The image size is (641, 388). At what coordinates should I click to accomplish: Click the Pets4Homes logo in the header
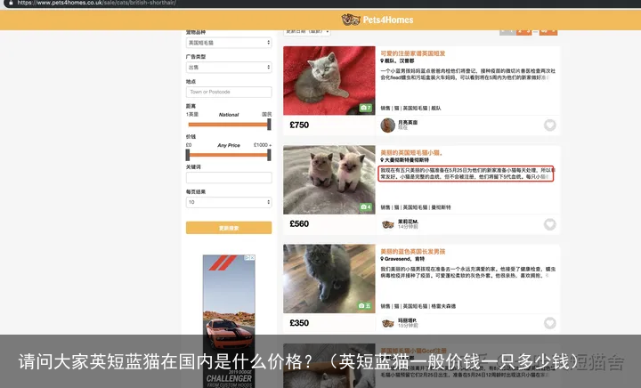[x=377, y=20]
